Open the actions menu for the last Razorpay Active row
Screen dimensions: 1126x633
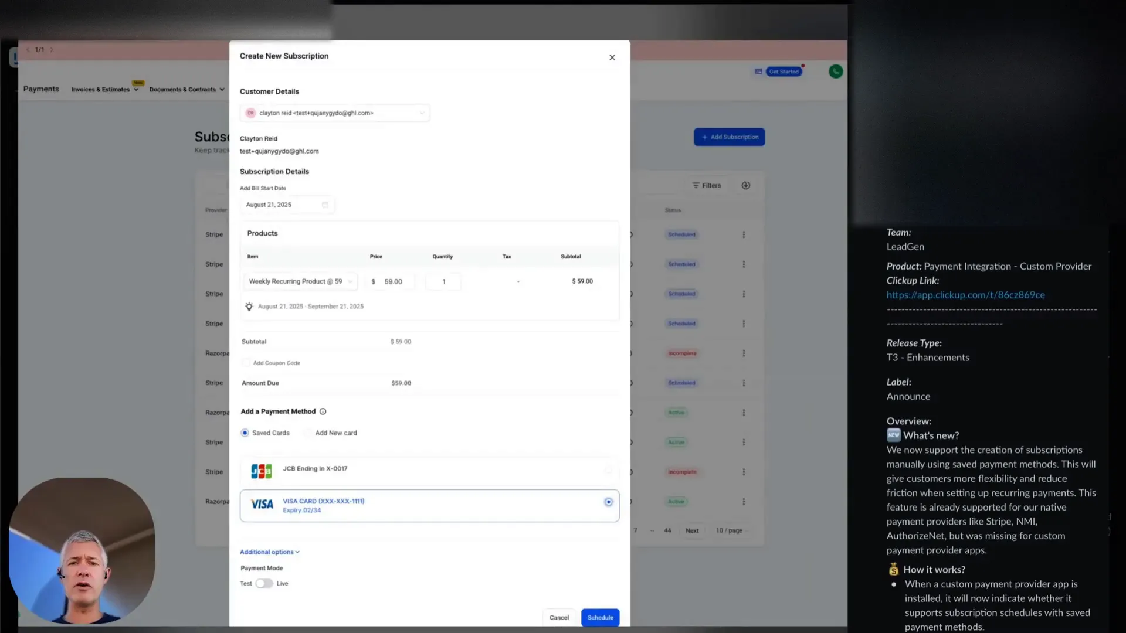click(744, 502)
